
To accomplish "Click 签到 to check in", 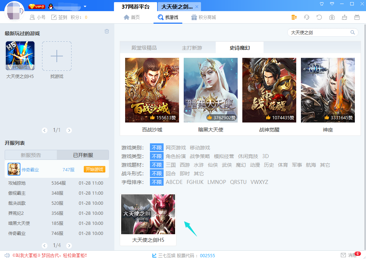I will click(59, 17).
